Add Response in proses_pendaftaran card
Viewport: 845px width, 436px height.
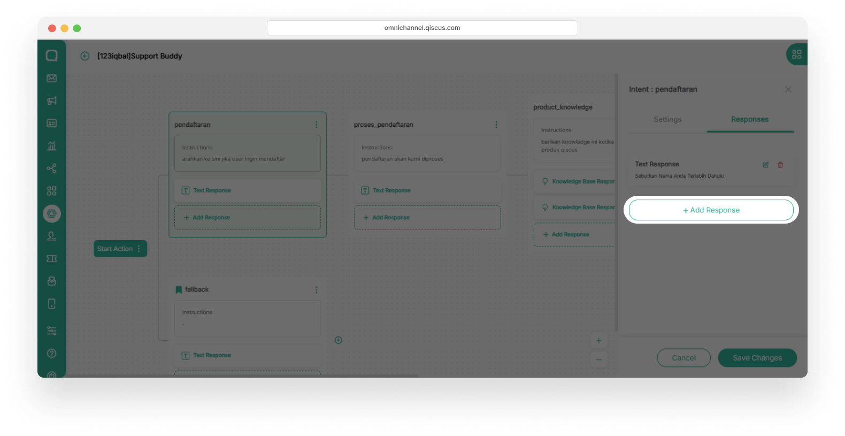pyautogui.click(x=427, y=218)
